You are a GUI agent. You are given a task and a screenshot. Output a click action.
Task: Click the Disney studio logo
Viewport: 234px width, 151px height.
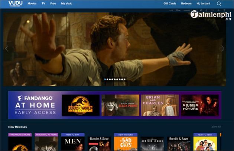coord(178,10)
